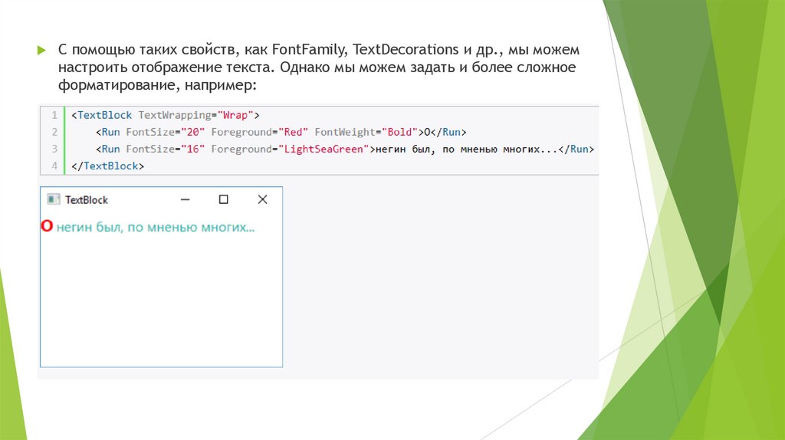The width and height of the screenshot is (785, 440).
Task: Click Foreground="LightSeaGreen" in the code
Action: point(290,149)
